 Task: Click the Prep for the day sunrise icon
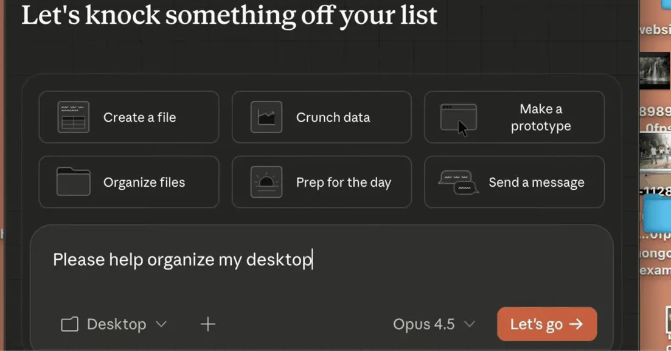[266, 182]
